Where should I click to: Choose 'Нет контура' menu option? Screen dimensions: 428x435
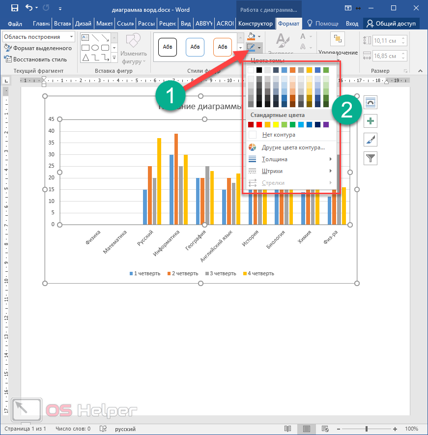(x=278, y=135)
